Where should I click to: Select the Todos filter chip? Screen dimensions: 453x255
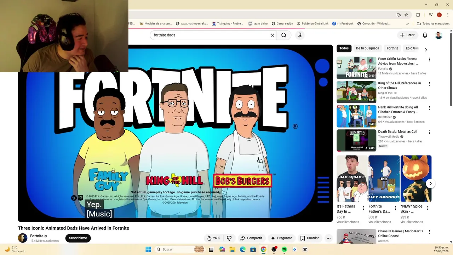click(x=344, y=48)
